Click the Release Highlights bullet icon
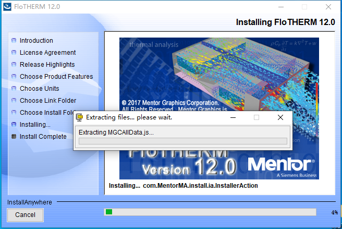 pos(14,64)
